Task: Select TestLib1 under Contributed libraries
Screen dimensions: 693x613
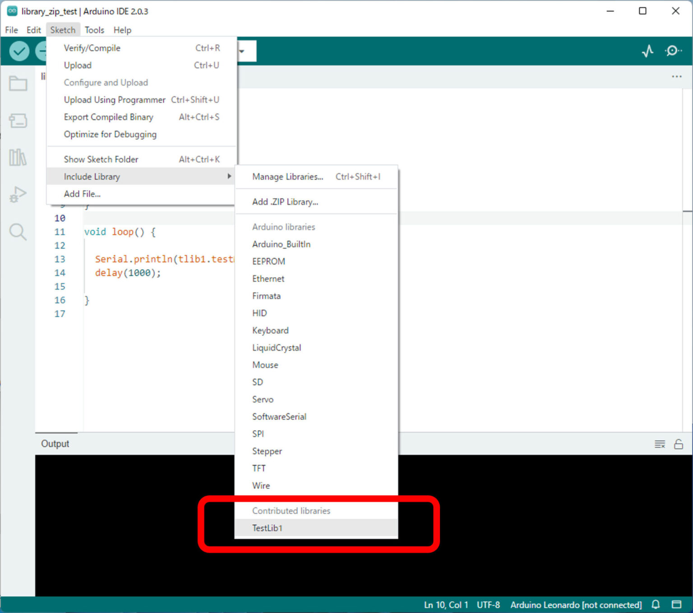Action: 267,528
